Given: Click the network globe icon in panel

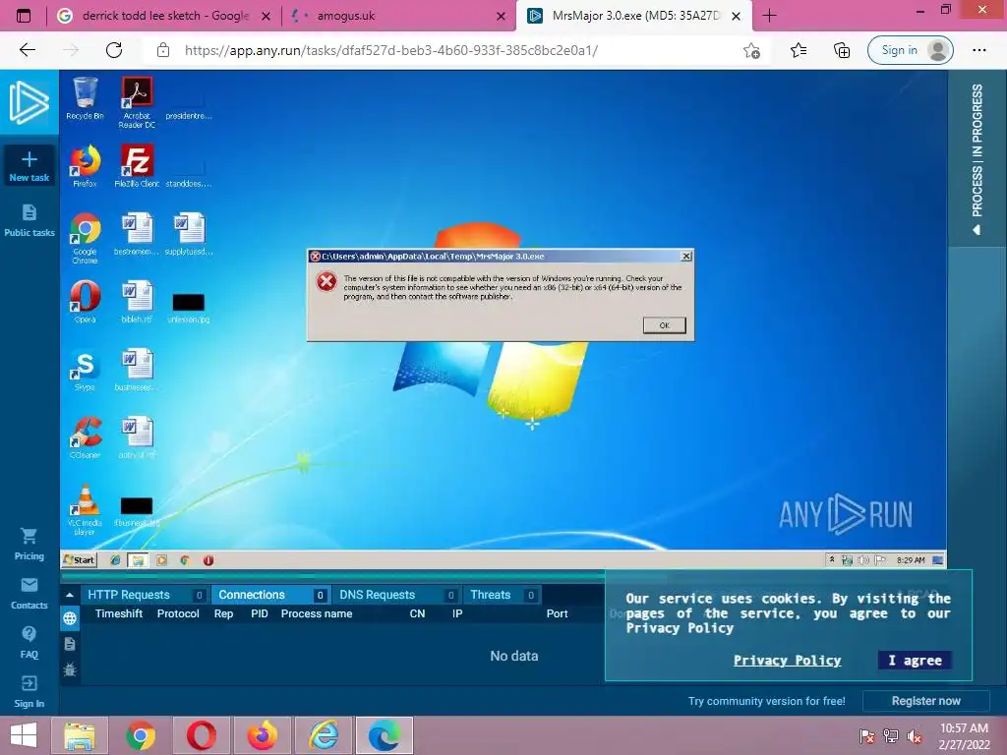Looking at the screenshot, I should tap(70, 618).
